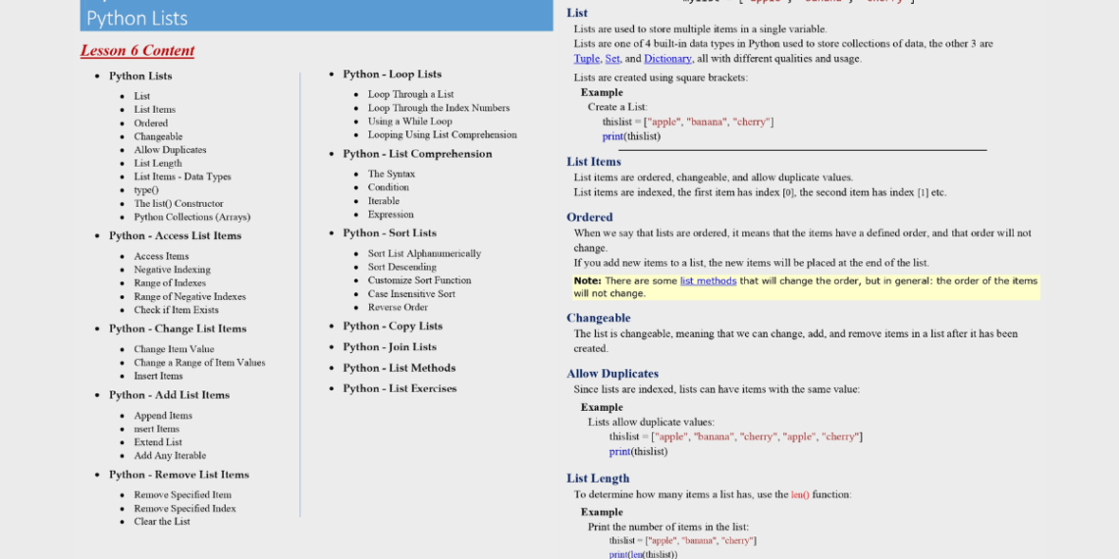Click 'Iterable' bullet

click(x=384, y=201)
